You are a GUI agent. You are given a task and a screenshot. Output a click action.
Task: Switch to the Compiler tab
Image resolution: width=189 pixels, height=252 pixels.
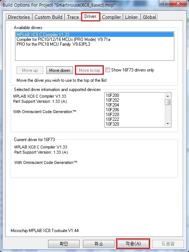pos(112,17)
